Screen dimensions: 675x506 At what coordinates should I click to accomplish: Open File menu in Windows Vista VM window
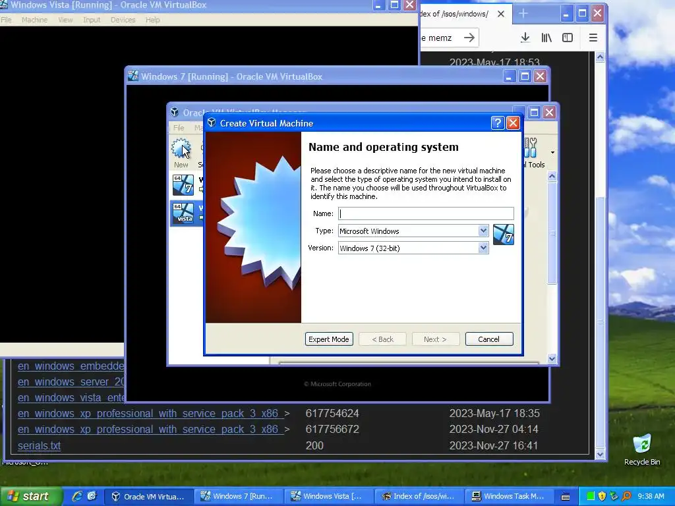click(x=6, y=20)
